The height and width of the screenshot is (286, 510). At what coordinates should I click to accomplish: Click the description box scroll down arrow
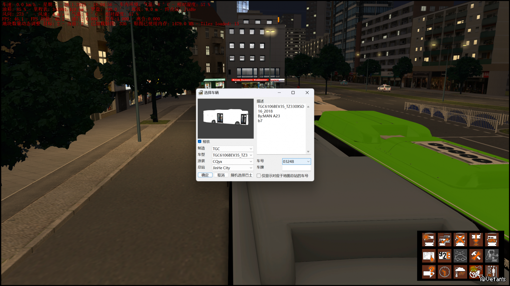pos(308,152)
